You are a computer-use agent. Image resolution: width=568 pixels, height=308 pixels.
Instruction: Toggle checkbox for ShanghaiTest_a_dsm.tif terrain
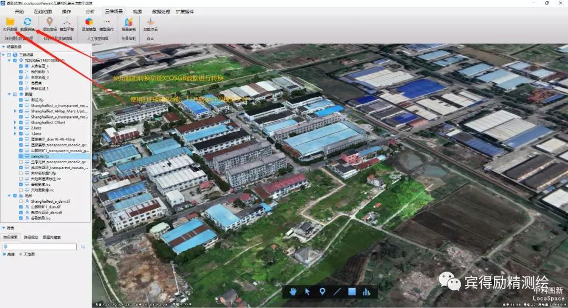[21, 201]
